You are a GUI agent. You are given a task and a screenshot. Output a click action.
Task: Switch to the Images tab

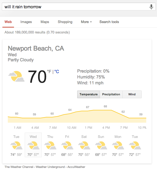[26, 22]
